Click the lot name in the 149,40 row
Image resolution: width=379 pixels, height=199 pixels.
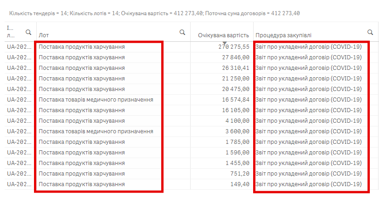tap(82, 184)
